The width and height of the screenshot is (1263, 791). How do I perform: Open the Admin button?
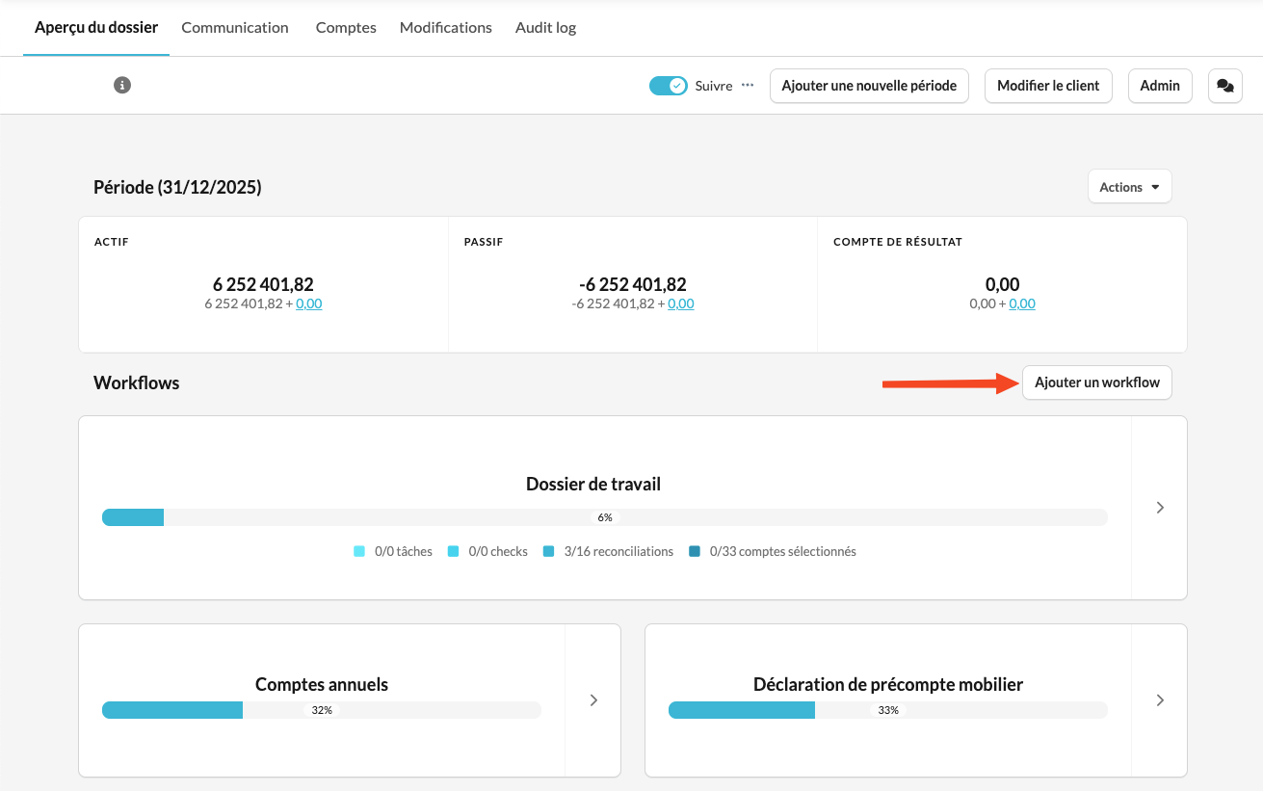[1160, 86]
